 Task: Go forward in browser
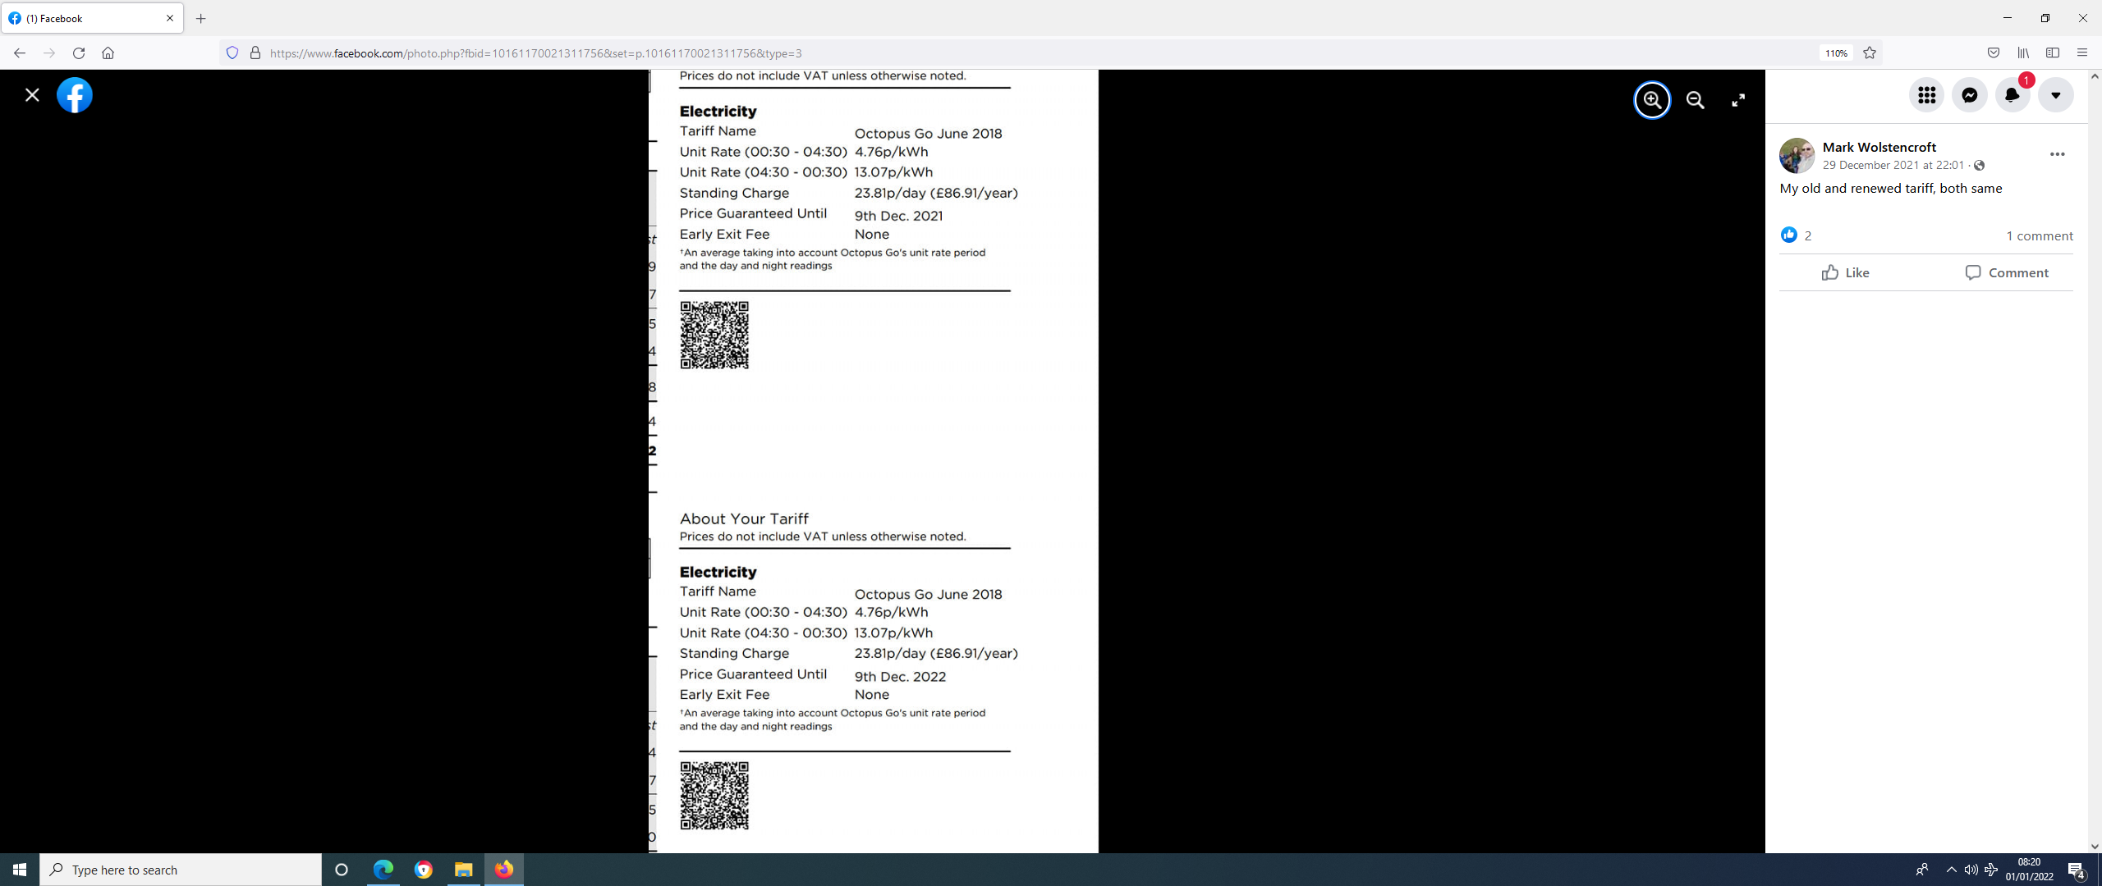(x=49, y=53)
